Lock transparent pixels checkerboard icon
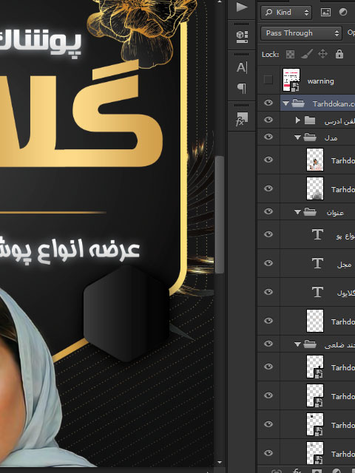 click(x=290, y=54)
